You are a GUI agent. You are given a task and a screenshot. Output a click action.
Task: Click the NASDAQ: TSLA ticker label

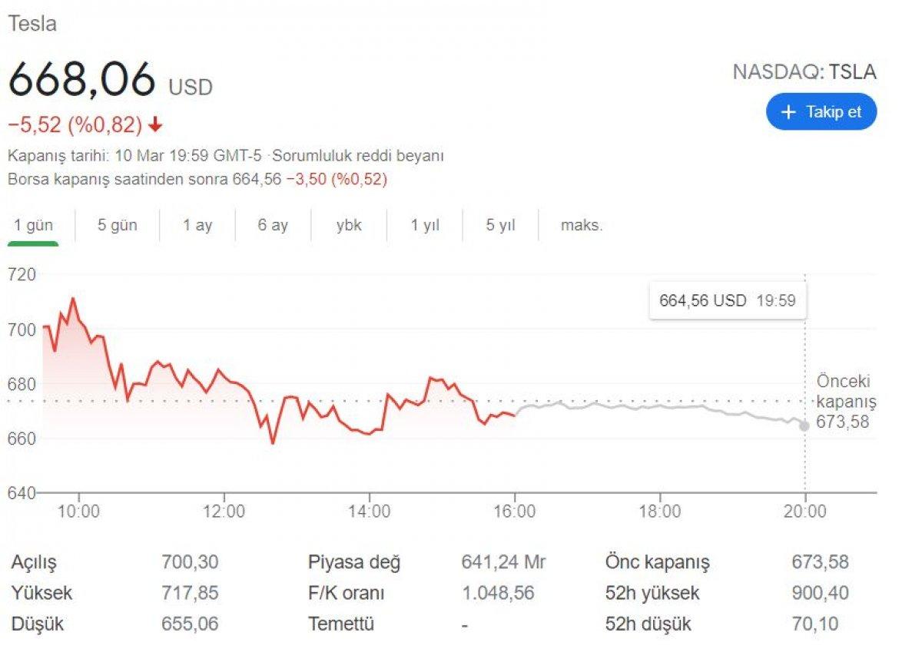click(x=804, y=73)
